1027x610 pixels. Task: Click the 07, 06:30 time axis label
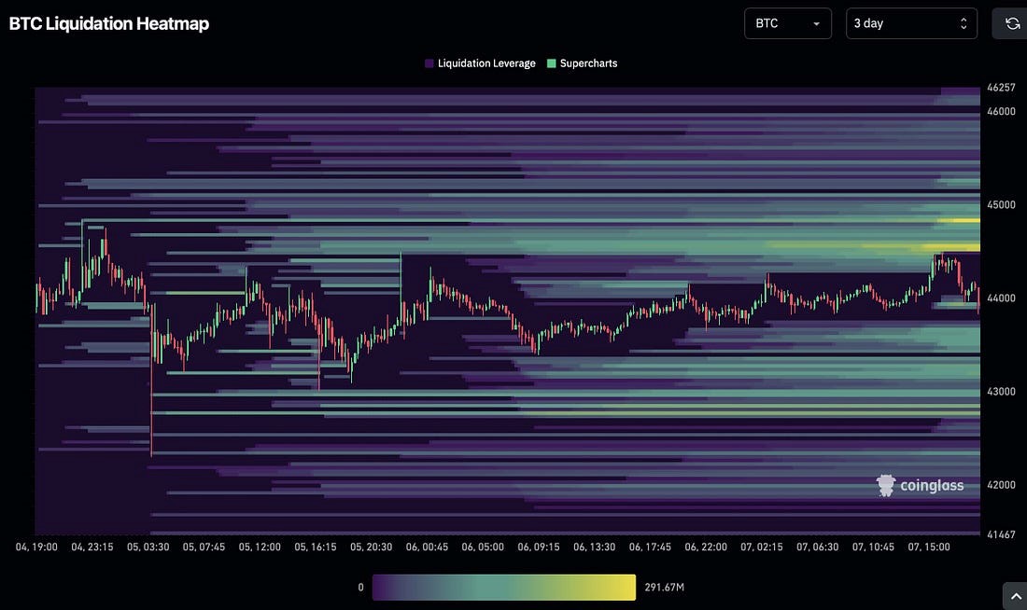(818, 548)
